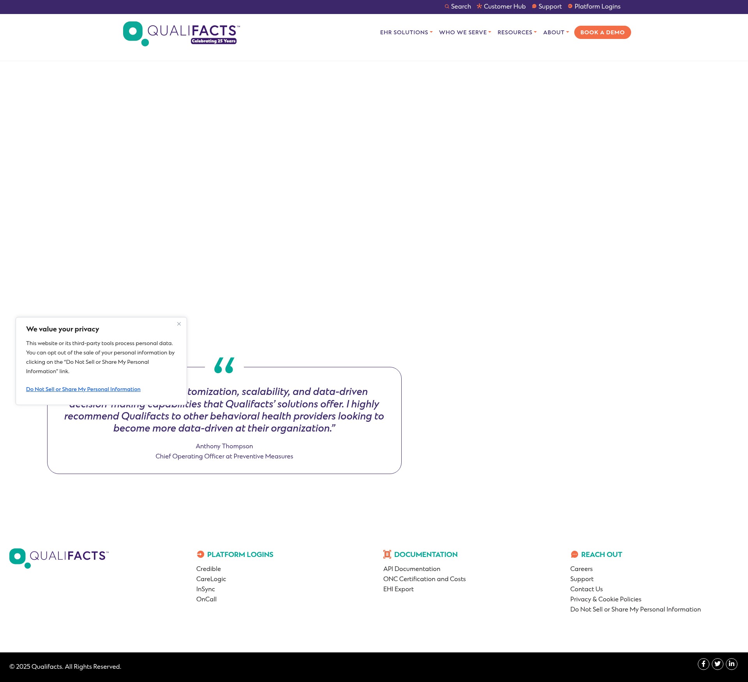Click the Anthony Thompson name text
748x682 pixels.
point(224,446)
